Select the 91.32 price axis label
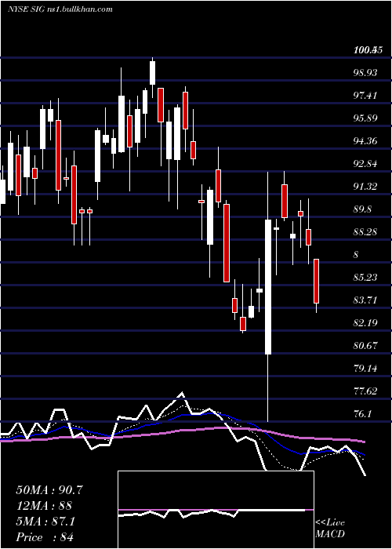392x549 pixels. (366, 187)
